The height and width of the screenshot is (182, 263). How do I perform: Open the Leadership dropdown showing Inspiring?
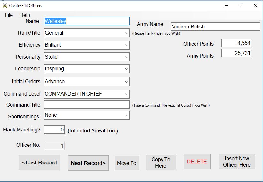[127, 69]
